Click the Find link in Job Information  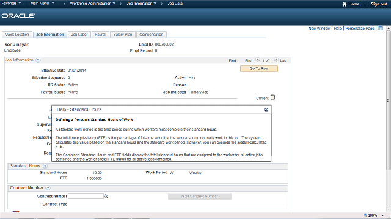click(x=232, y=61)
